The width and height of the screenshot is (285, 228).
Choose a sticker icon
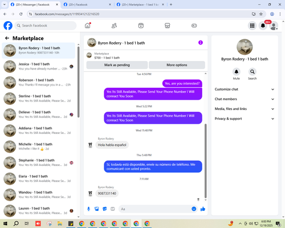tap(105, 209)
